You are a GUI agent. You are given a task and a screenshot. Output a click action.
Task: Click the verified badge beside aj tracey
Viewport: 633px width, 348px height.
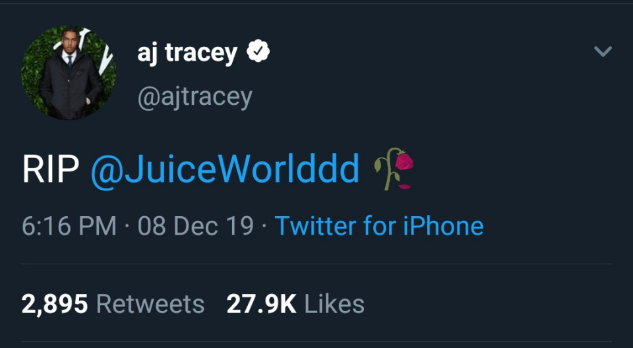(258, 52)
